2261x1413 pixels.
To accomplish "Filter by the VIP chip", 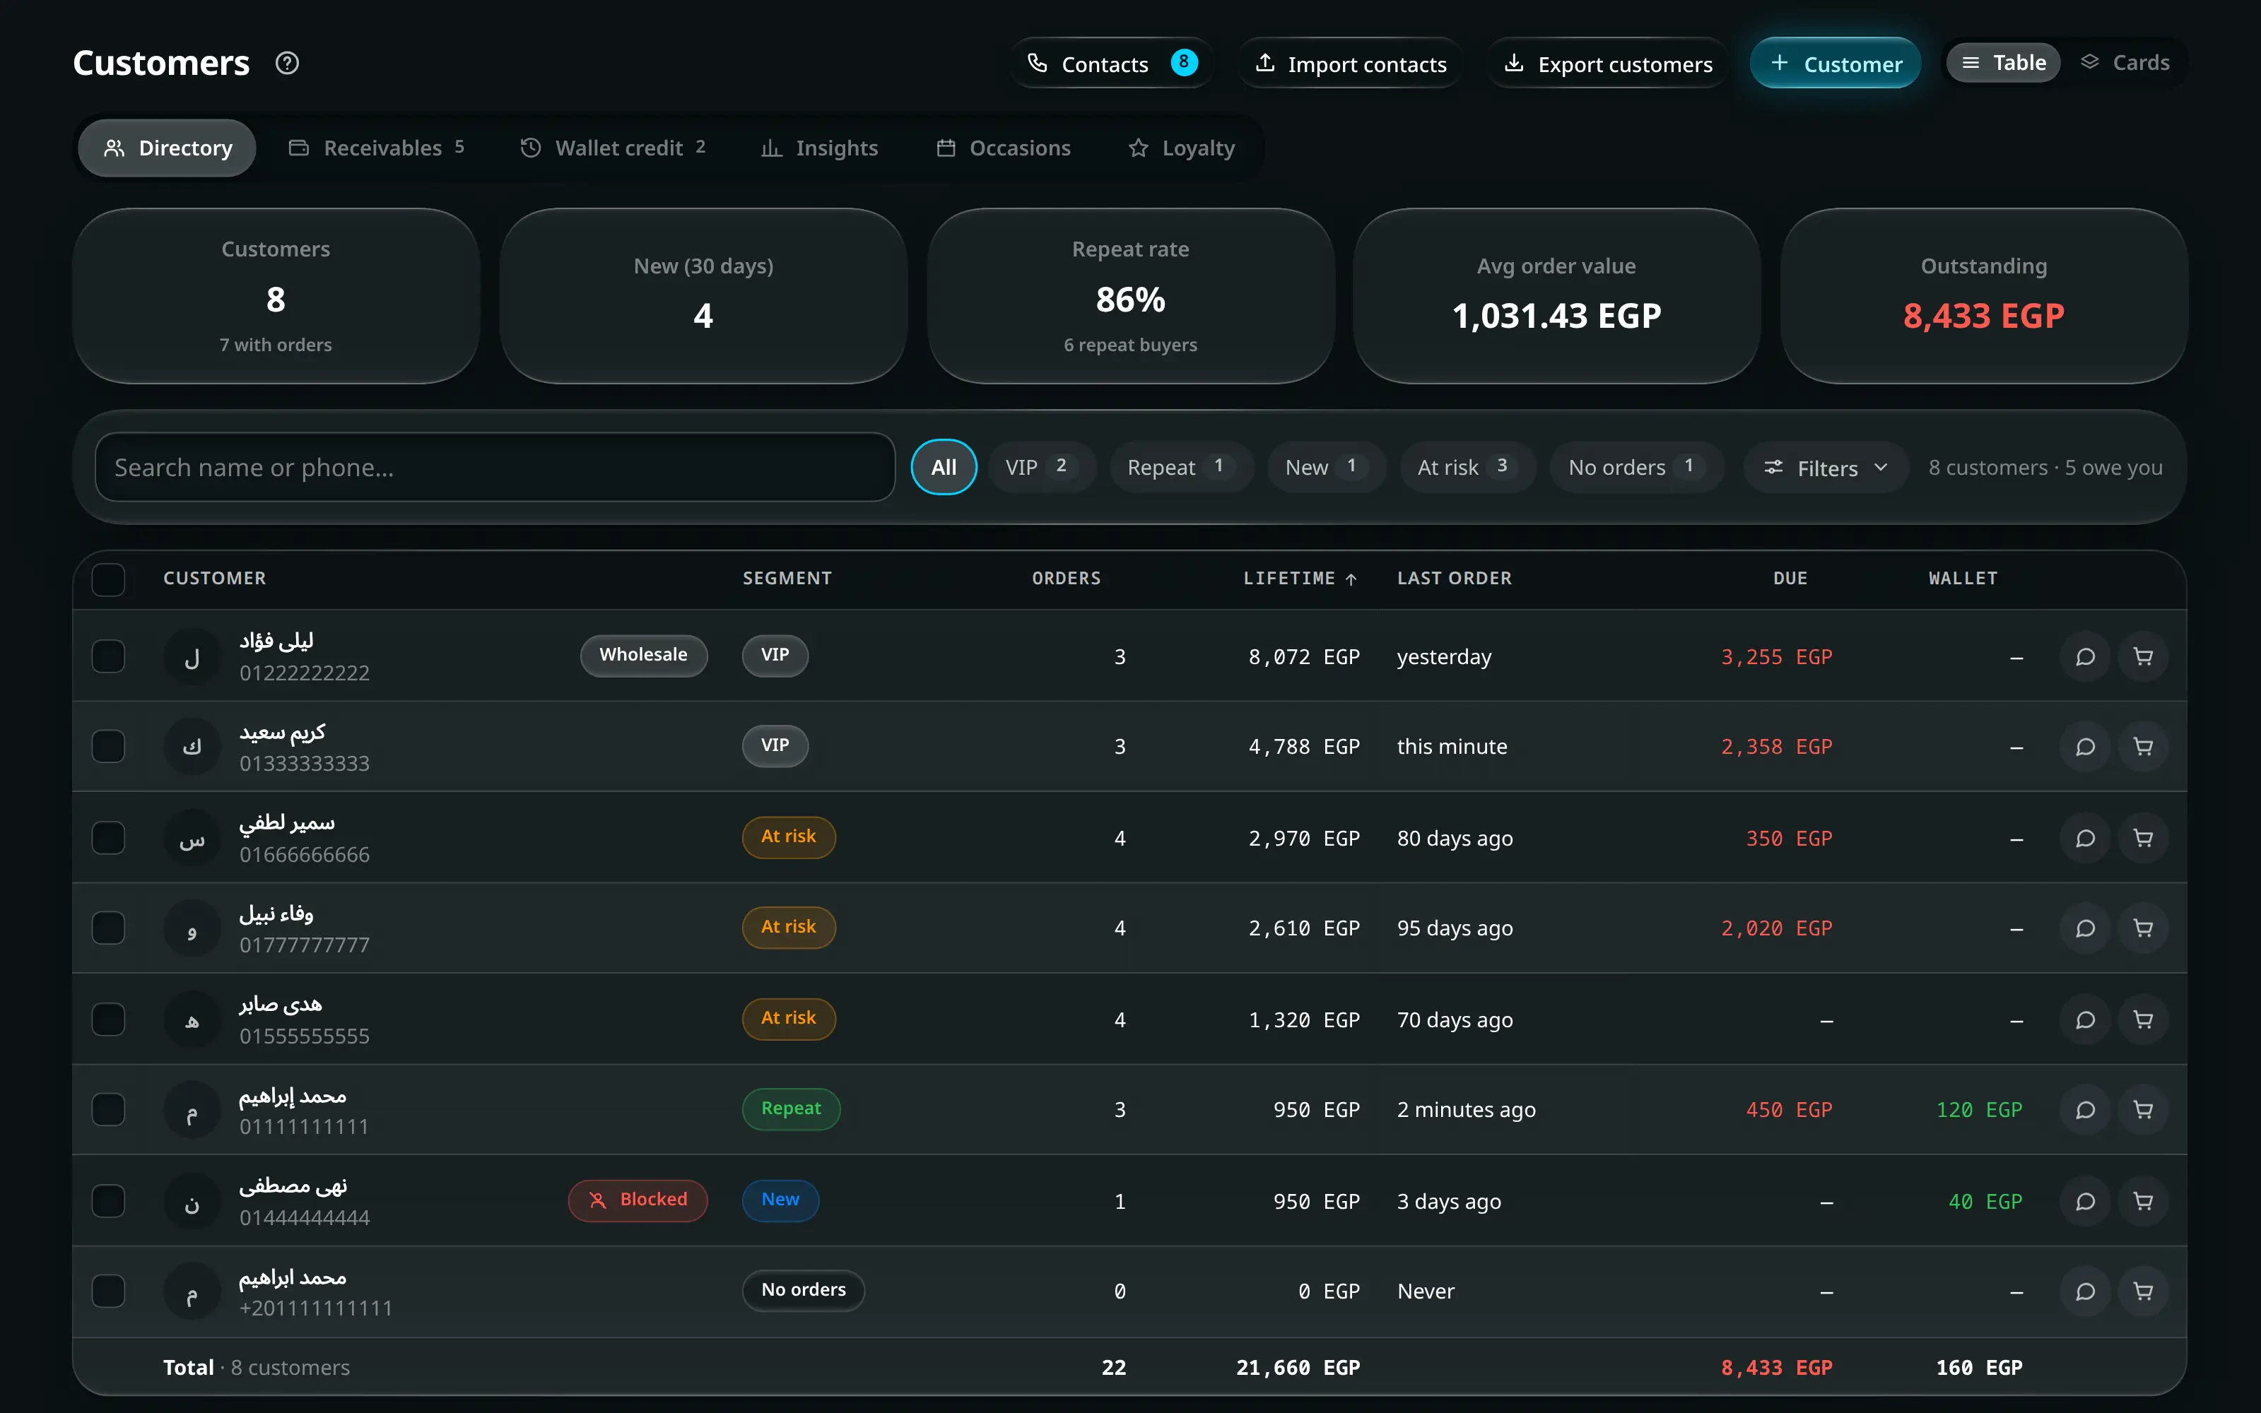I will (x=1041, y=467).
